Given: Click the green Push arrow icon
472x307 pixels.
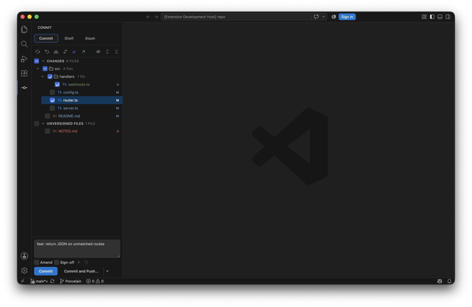Looking at the screenshot, I should click(83, 52).
